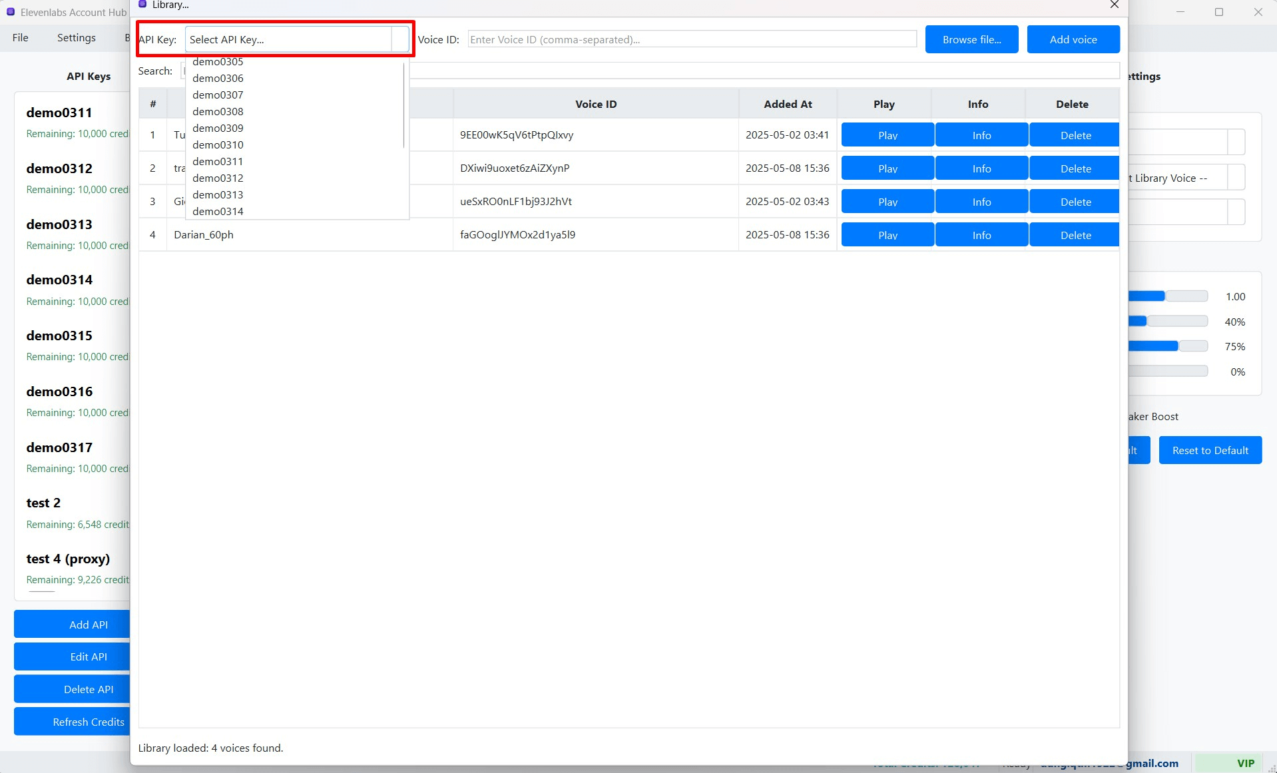1277x773 pixels.
Task: Play the voice ueSxRO0nLF1bj93J2hVt
Action: click(x=888, y=202)
